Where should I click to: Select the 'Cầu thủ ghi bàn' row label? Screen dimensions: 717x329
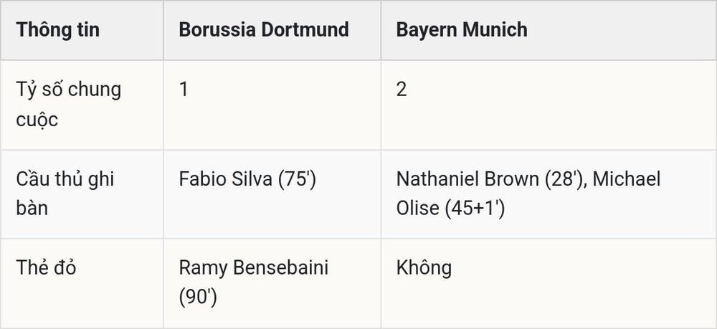pyautogui.click(x=65, y=194)
